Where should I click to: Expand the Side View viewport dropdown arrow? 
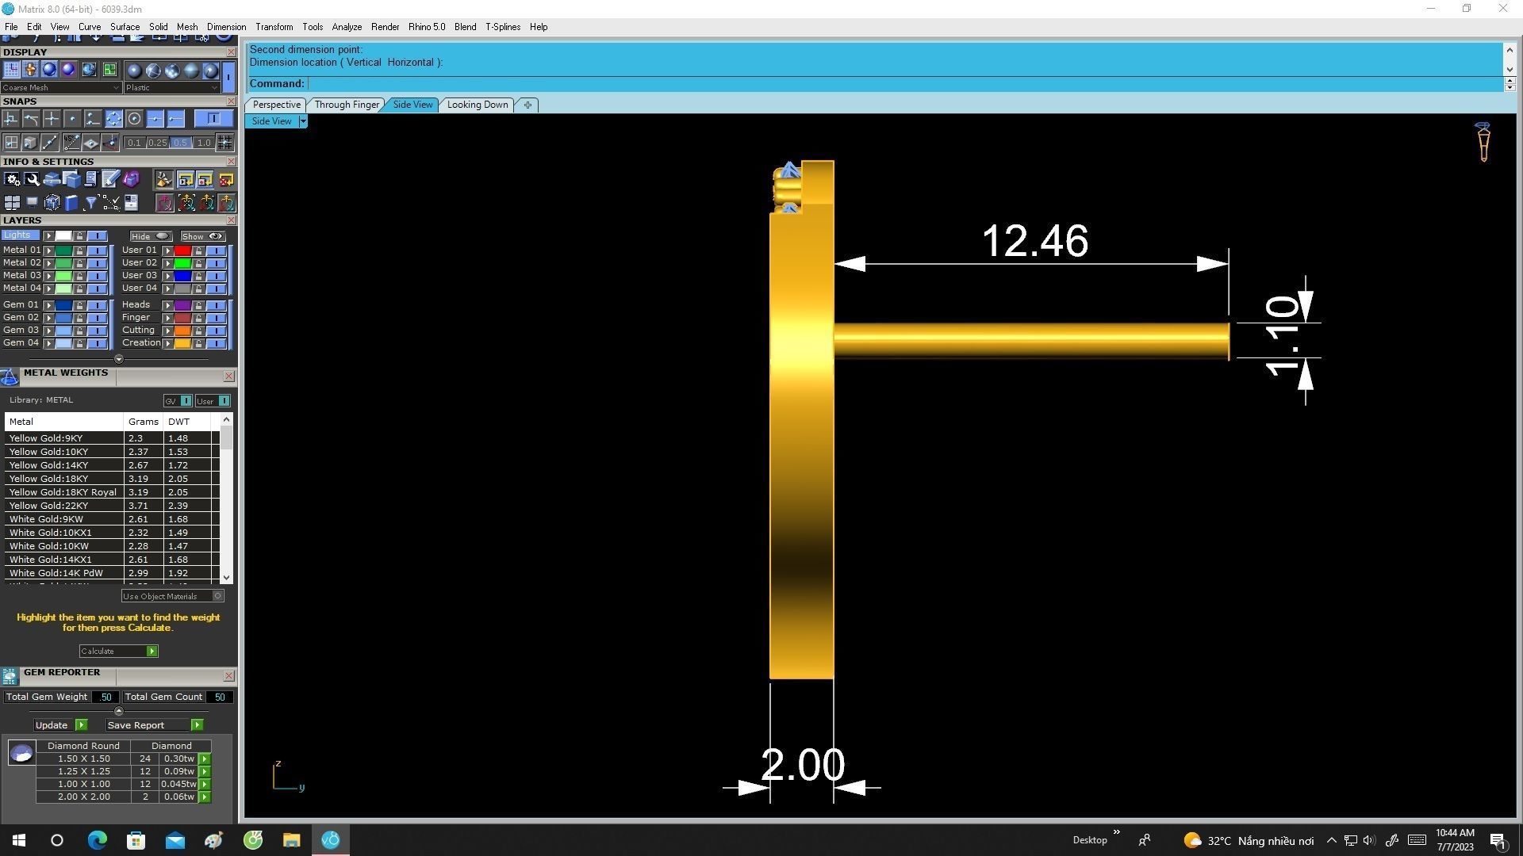303,121
